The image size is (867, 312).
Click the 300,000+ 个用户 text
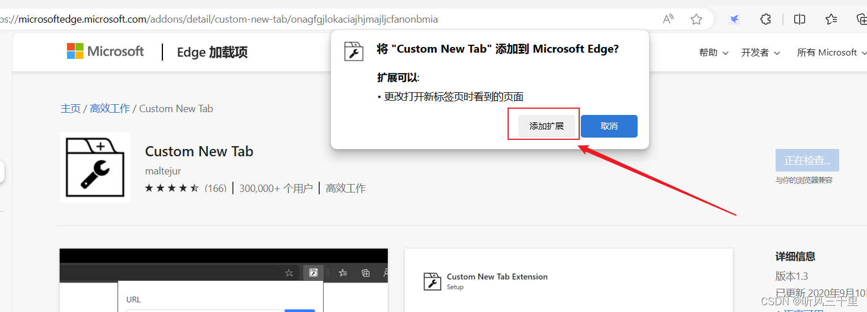276,189
